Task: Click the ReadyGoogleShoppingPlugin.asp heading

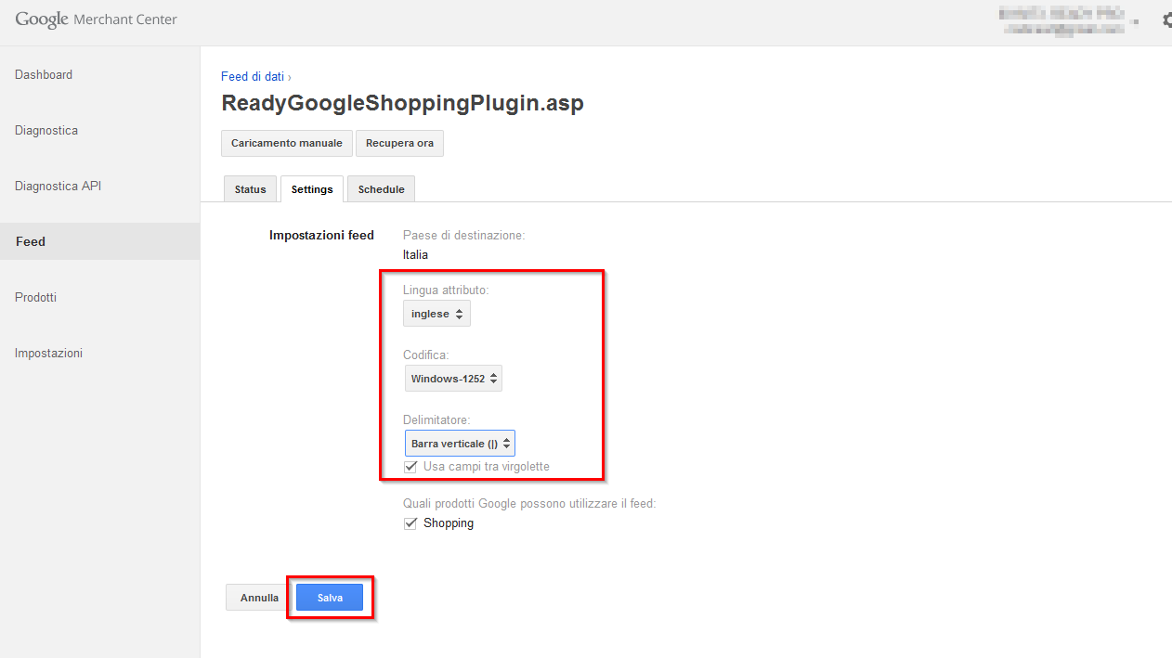Action: [402, 103]
